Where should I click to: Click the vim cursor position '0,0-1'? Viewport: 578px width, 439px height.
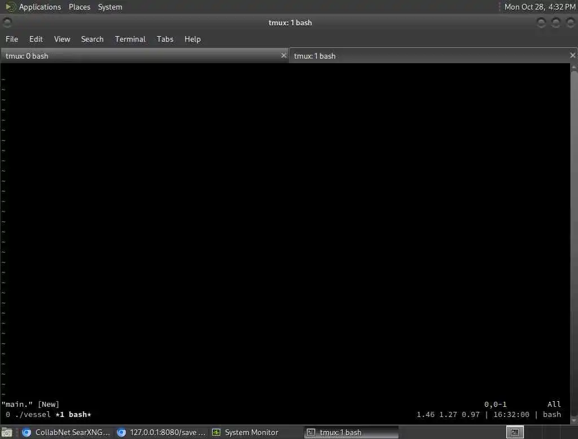(496, 405)
